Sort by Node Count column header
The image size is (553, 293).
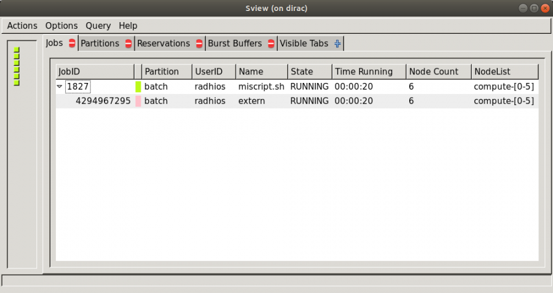pyautogui.click(x=439, y=72)
